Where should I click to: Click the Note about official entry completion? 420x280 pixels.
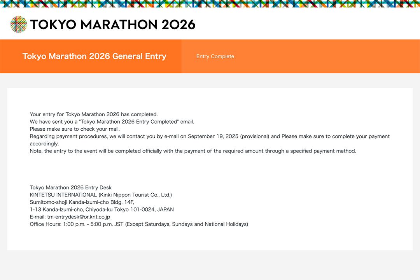[192, 151]
